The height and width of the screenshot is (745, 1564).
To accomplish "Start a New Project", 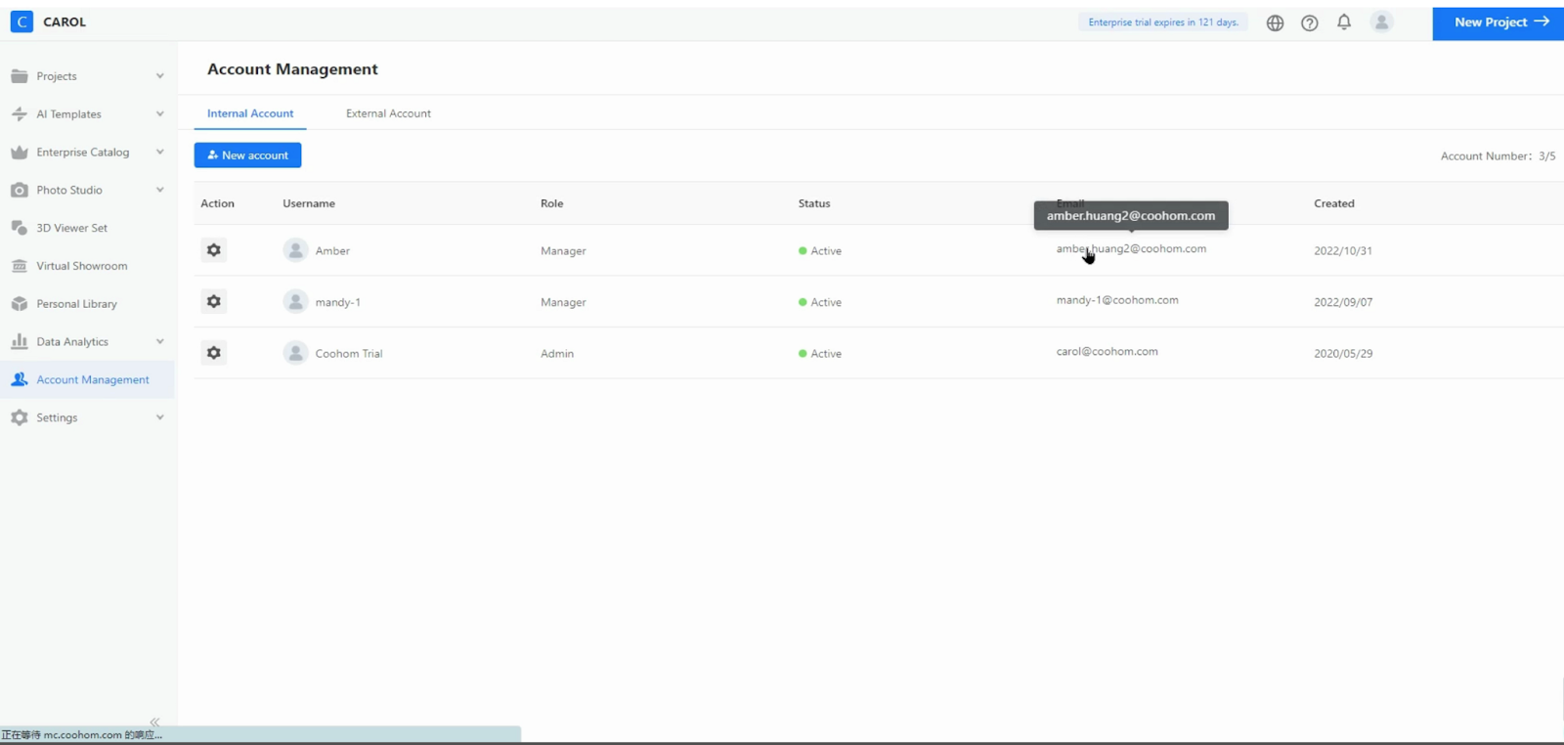I will tap(1498, 22).
